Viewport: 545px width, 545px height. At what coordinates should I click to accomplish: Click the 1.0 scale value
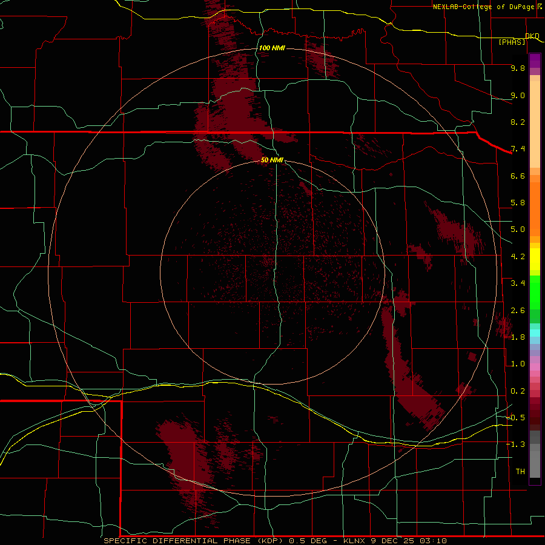pos(518,364)
